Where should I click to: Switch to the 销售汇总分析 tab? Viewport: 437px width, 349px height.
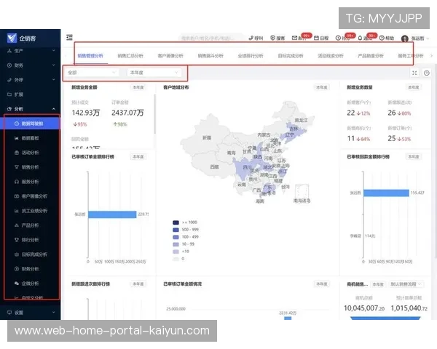130,55
